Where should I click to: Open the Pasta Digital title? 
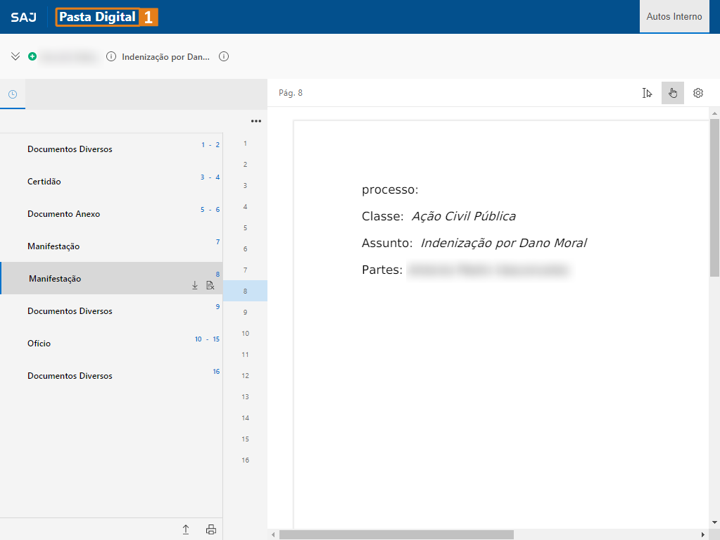pyautogui.click(x=97, y=17)
